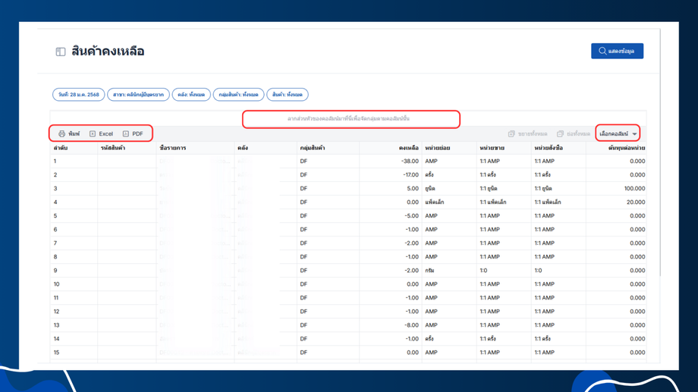
Task: Click the panel icon beside สินค้าคงเหลือ title
Action: click(61, 52)
